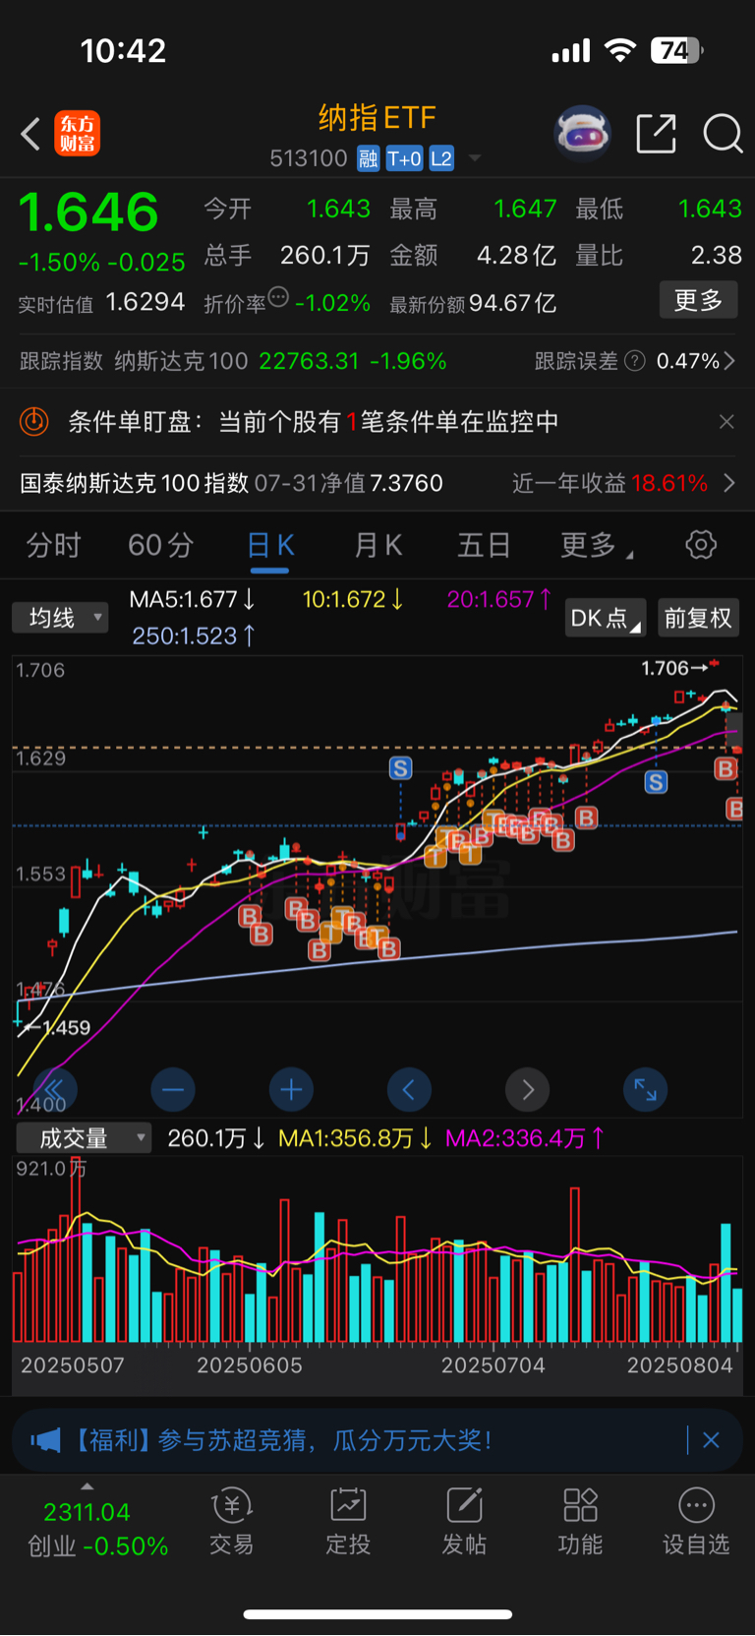The width and height of the screenshot is (755, 1636).
Task: Open 国泰纳斯达克100指数 fund row chevron
Action: click(x=729, y=483)
